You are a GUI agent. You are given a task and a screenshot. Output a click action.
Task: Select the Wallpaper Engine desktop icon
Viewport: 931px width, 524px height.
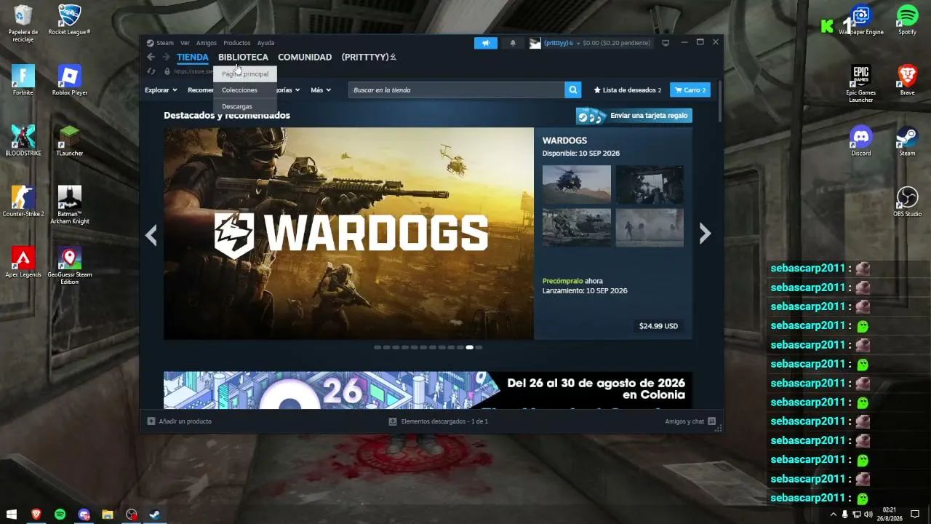click(861, 20)
